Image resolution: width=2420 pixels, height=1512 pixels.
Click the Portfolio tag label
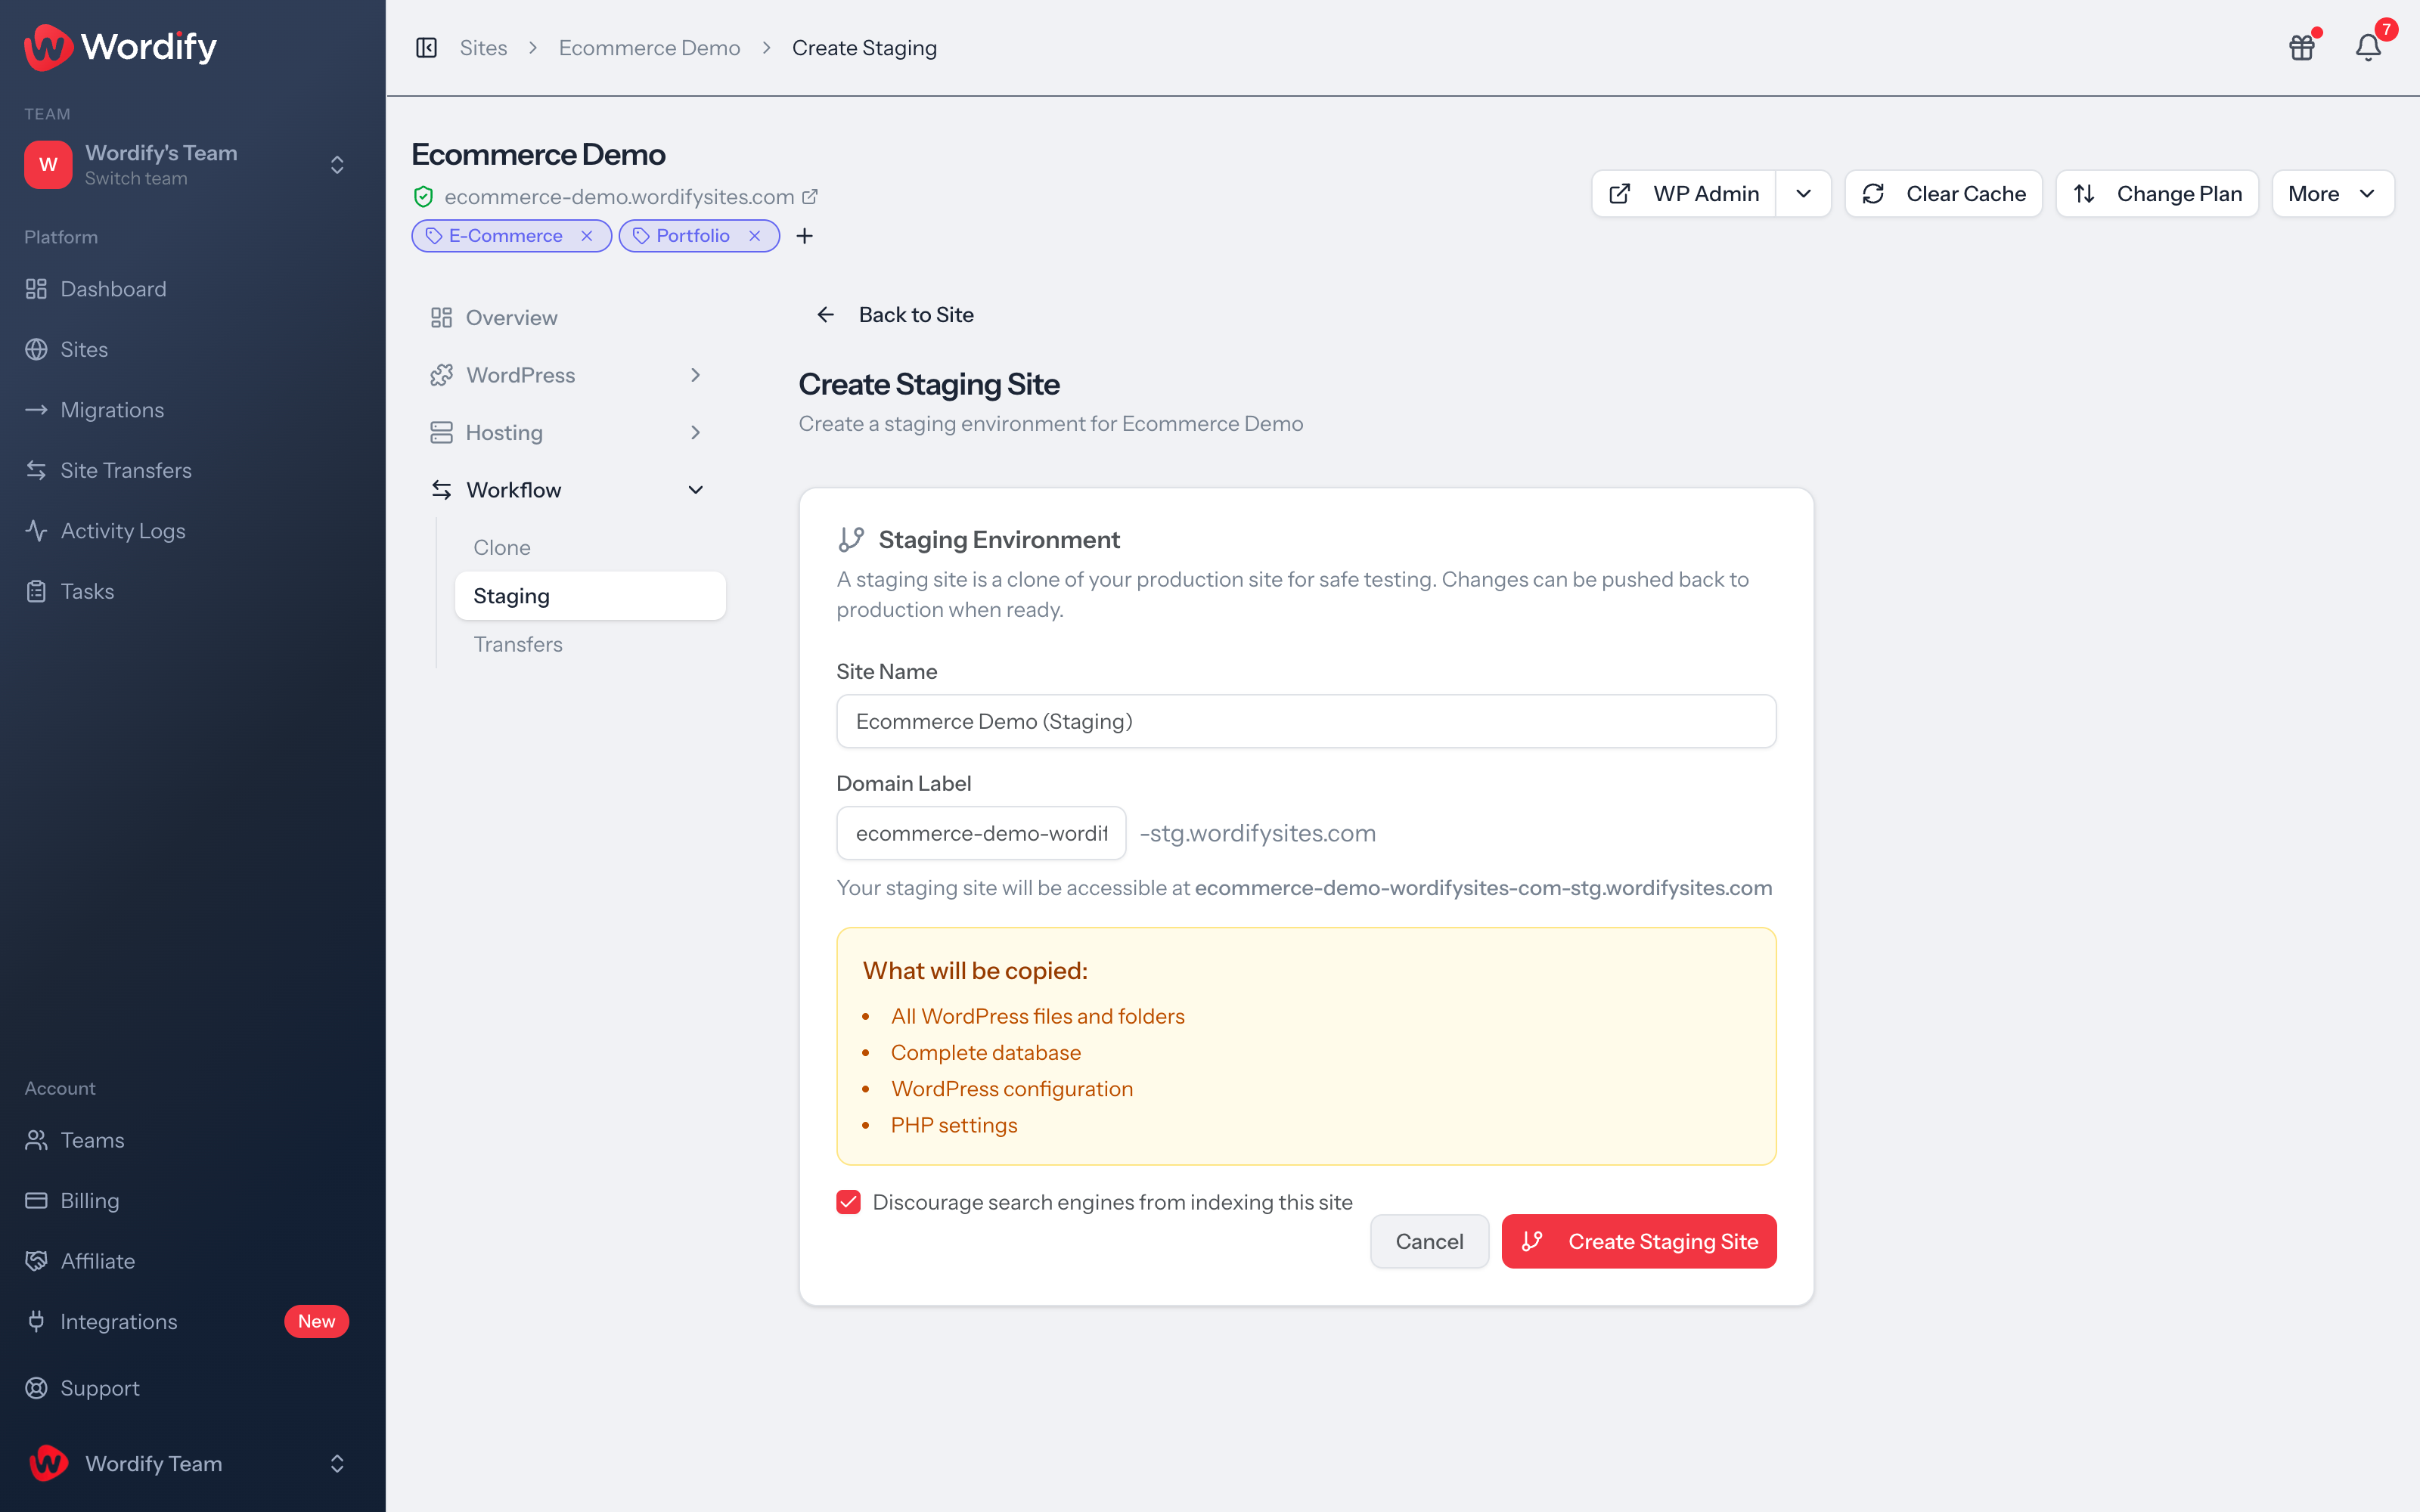692,236
